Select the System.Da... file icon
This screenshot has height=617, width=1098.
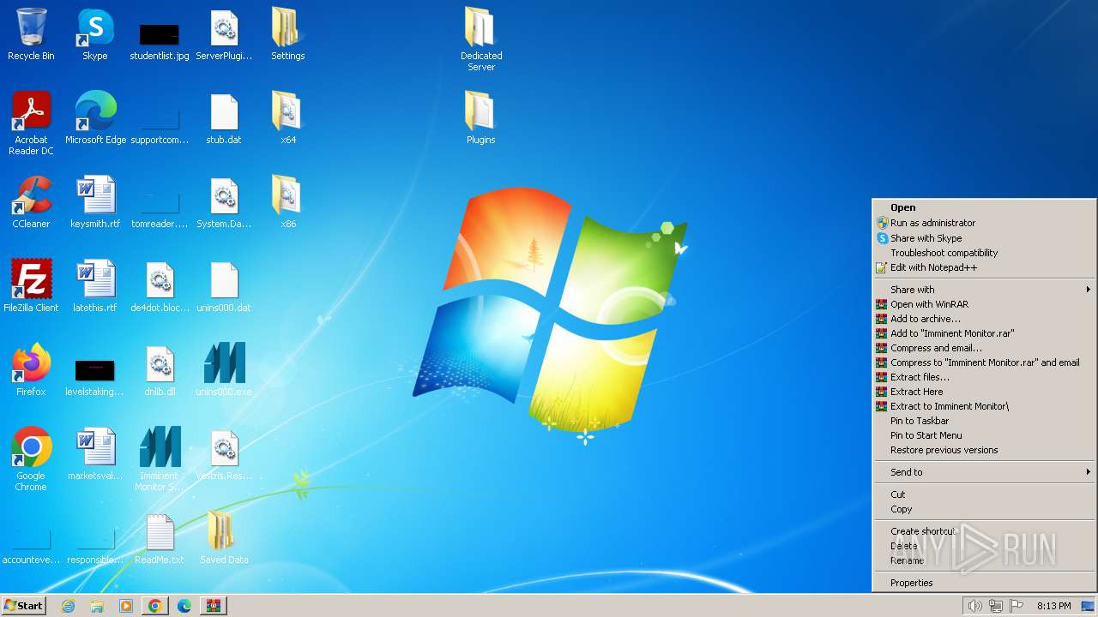224,202
